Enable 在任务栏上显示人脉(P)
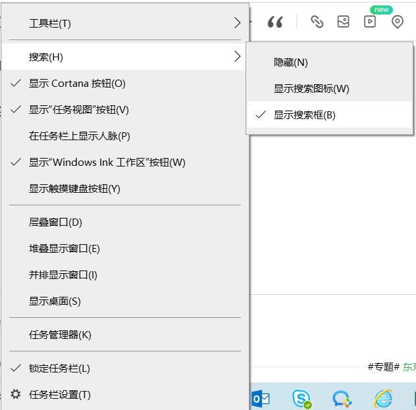Viewport: 416px width, 410px height. pyautogui.click(x=124, y=136)
